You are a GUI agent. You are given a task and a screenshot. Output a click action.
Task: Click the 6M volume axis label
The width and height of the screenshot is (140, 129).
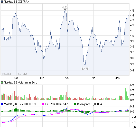point(132,85)
